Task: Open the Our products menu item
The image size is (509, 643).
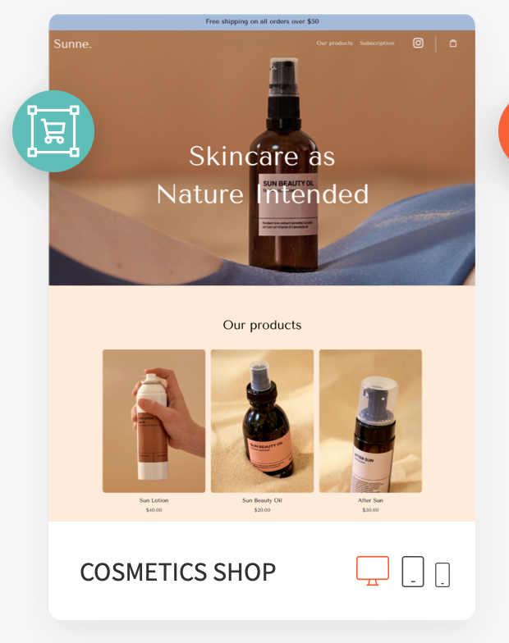Action: tap(334, 43)
